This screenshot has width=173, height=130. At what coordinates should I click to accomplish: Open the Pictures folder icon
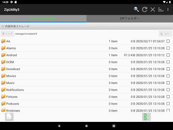(3, 96)
